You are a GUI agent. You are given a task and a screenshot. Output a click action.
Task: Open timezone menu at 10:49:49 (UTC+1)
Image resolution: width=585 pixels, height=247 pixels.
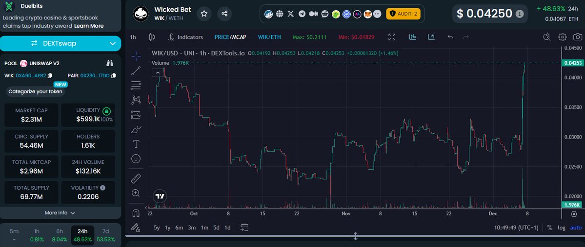point(516,228)
